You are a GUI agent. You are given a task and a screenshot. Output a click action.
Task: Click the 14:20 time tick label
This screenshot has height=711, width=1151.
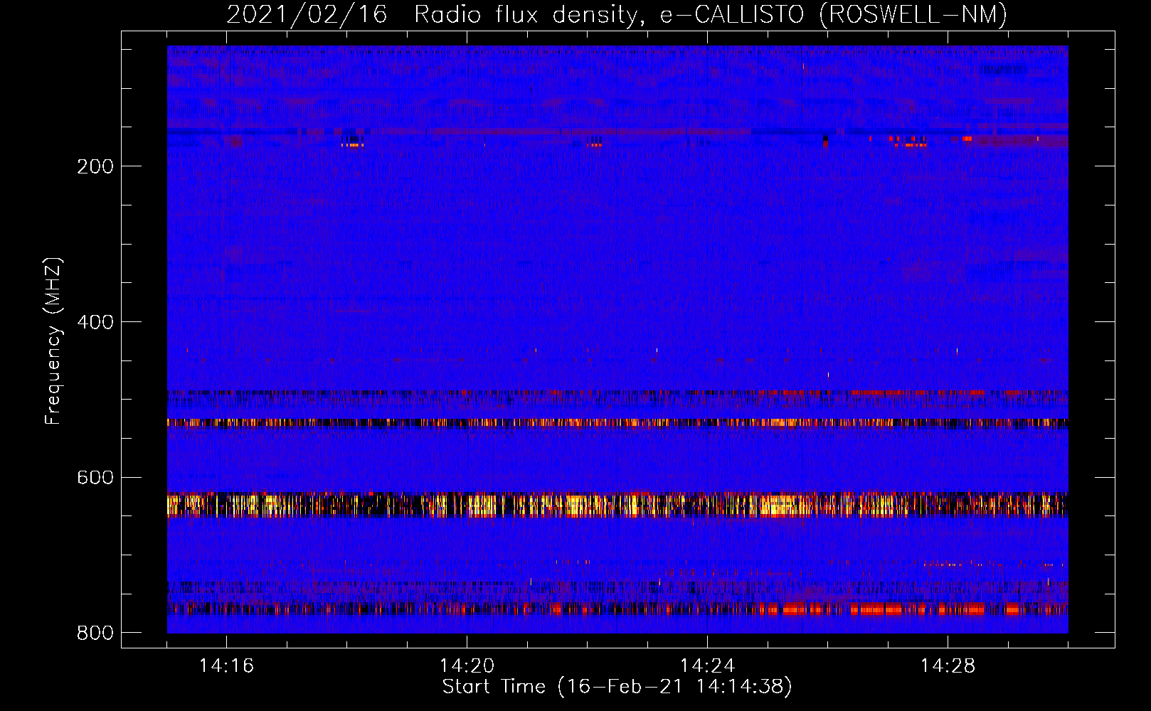(x=467, y=665)
